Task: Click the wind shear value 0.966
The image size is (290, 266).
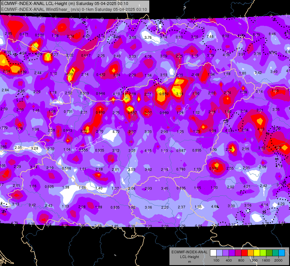Action: 100,94
